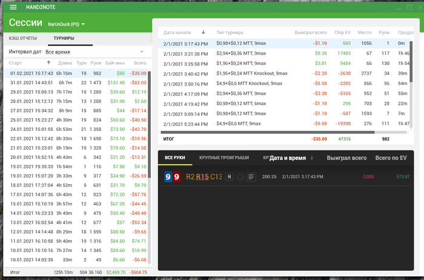
Task: Expand the Интервал дат dropdown arrow
Action: 142,52
